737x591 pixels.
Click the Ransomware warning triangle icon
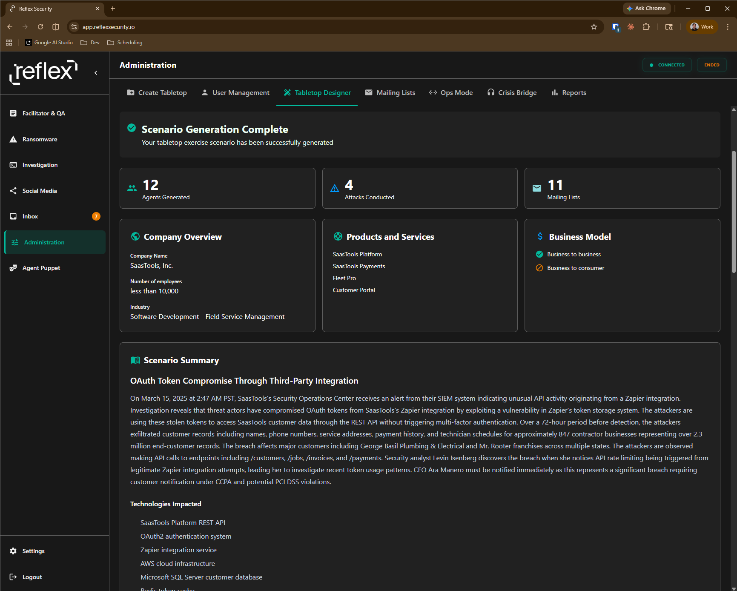point(13,139)
